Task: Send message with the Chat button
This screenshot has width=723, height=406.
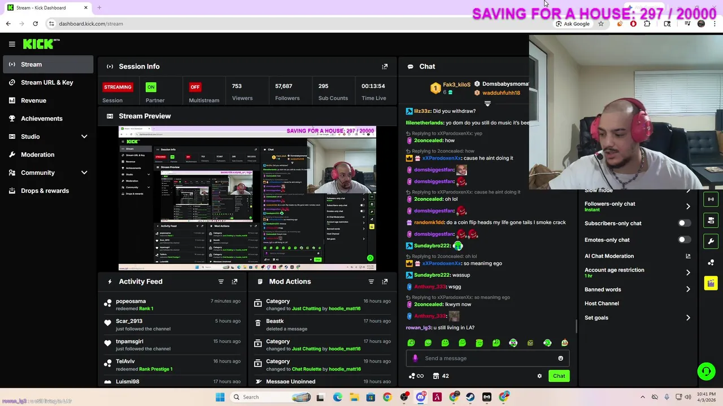Action: [x=559, y=376]
